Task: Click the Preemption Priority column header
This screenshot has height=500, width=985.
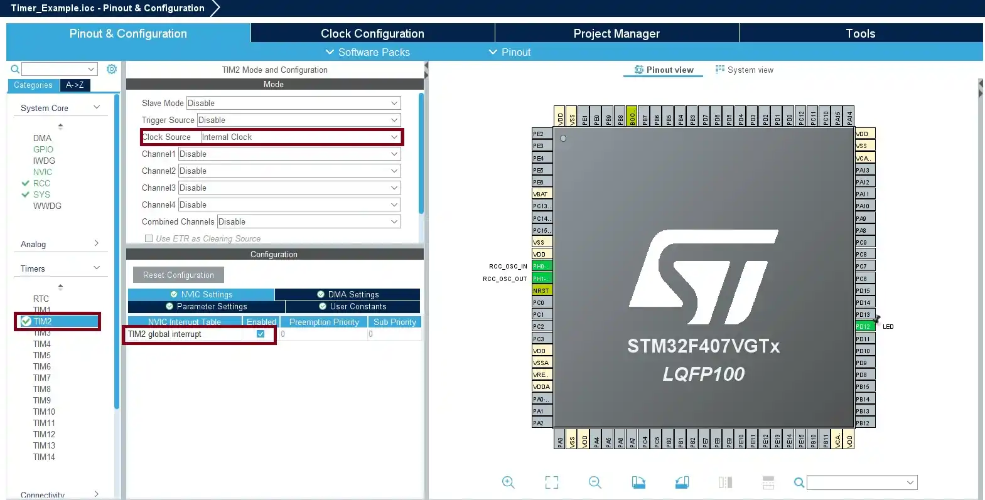Action: click(324, 322)
